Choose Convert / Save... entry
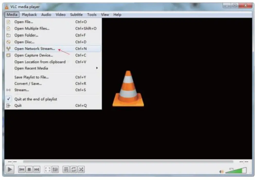This screenshot has width=259, height=180. coord(53,83)
